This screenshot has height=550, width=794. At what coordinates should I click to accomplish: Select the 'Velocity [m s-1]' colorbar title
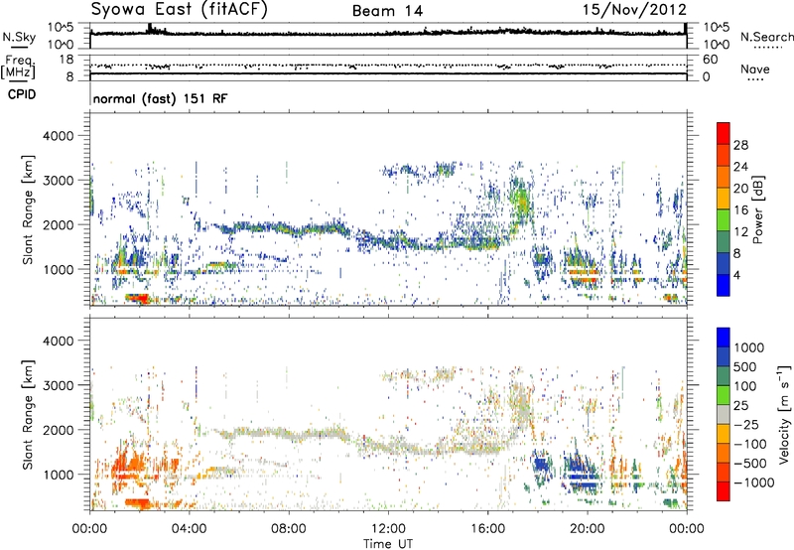tap(784, 414)
